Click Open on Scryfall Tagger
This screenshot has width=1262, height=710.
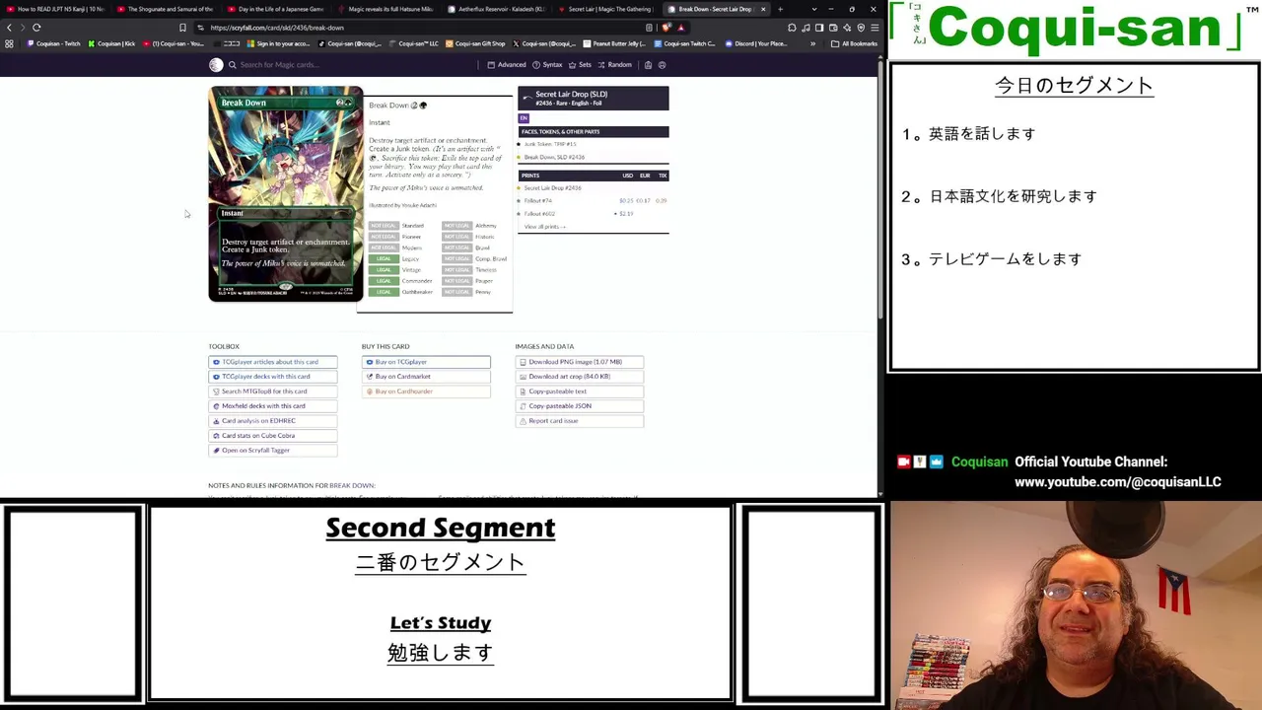pos(272,451)
